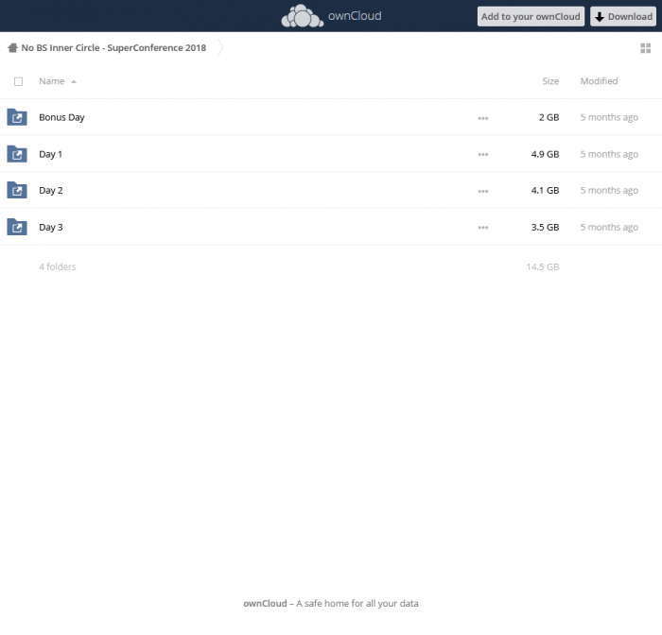Image resolution: width=662 pixels, height=635 pixels.
Task: Click the 14.5 GB total size
Action: [543, 266]
